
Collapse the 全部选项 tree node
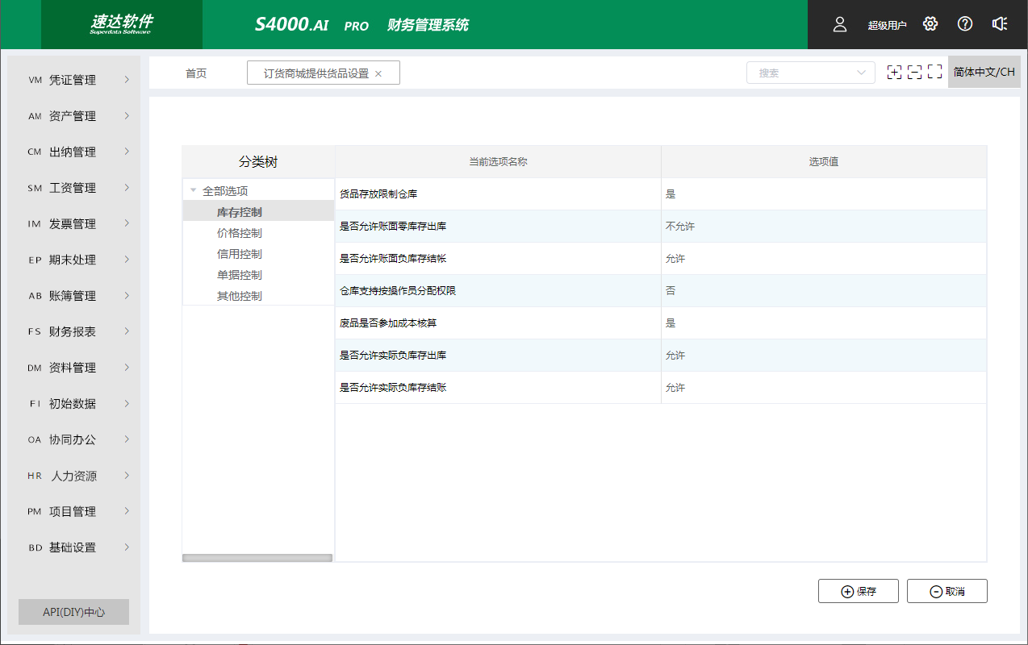[193, 191]
